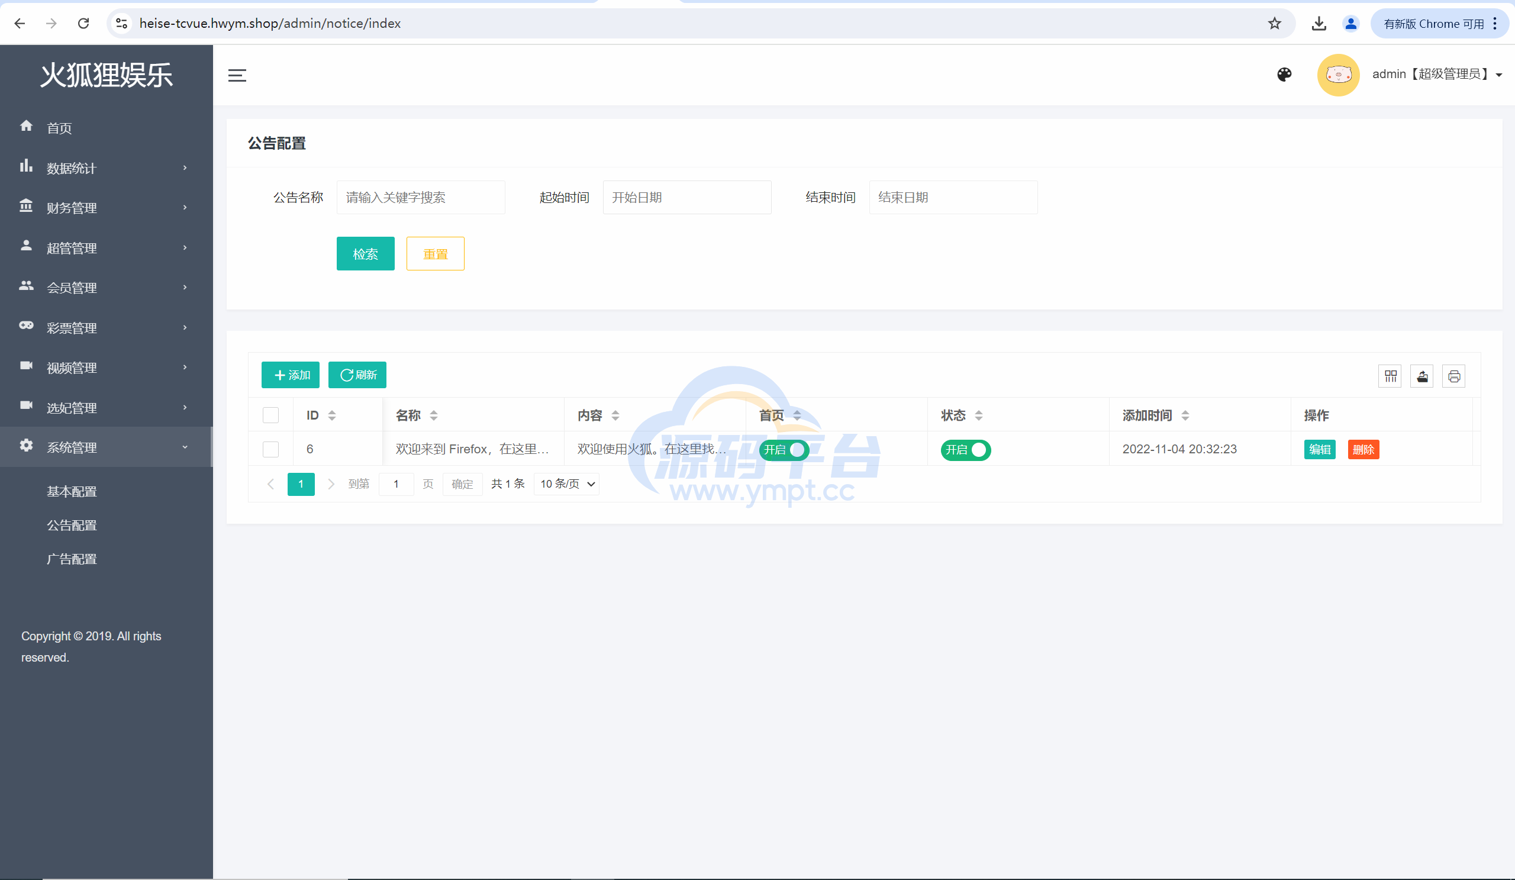Click the browser forward arrow

51,24
